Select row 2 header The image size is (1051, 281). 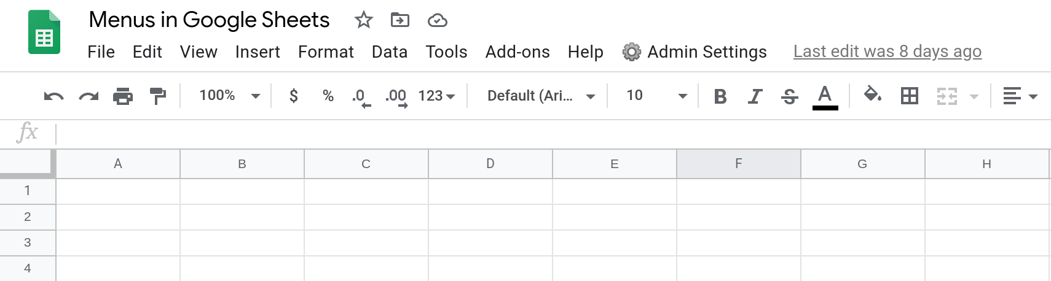(28, 217)
